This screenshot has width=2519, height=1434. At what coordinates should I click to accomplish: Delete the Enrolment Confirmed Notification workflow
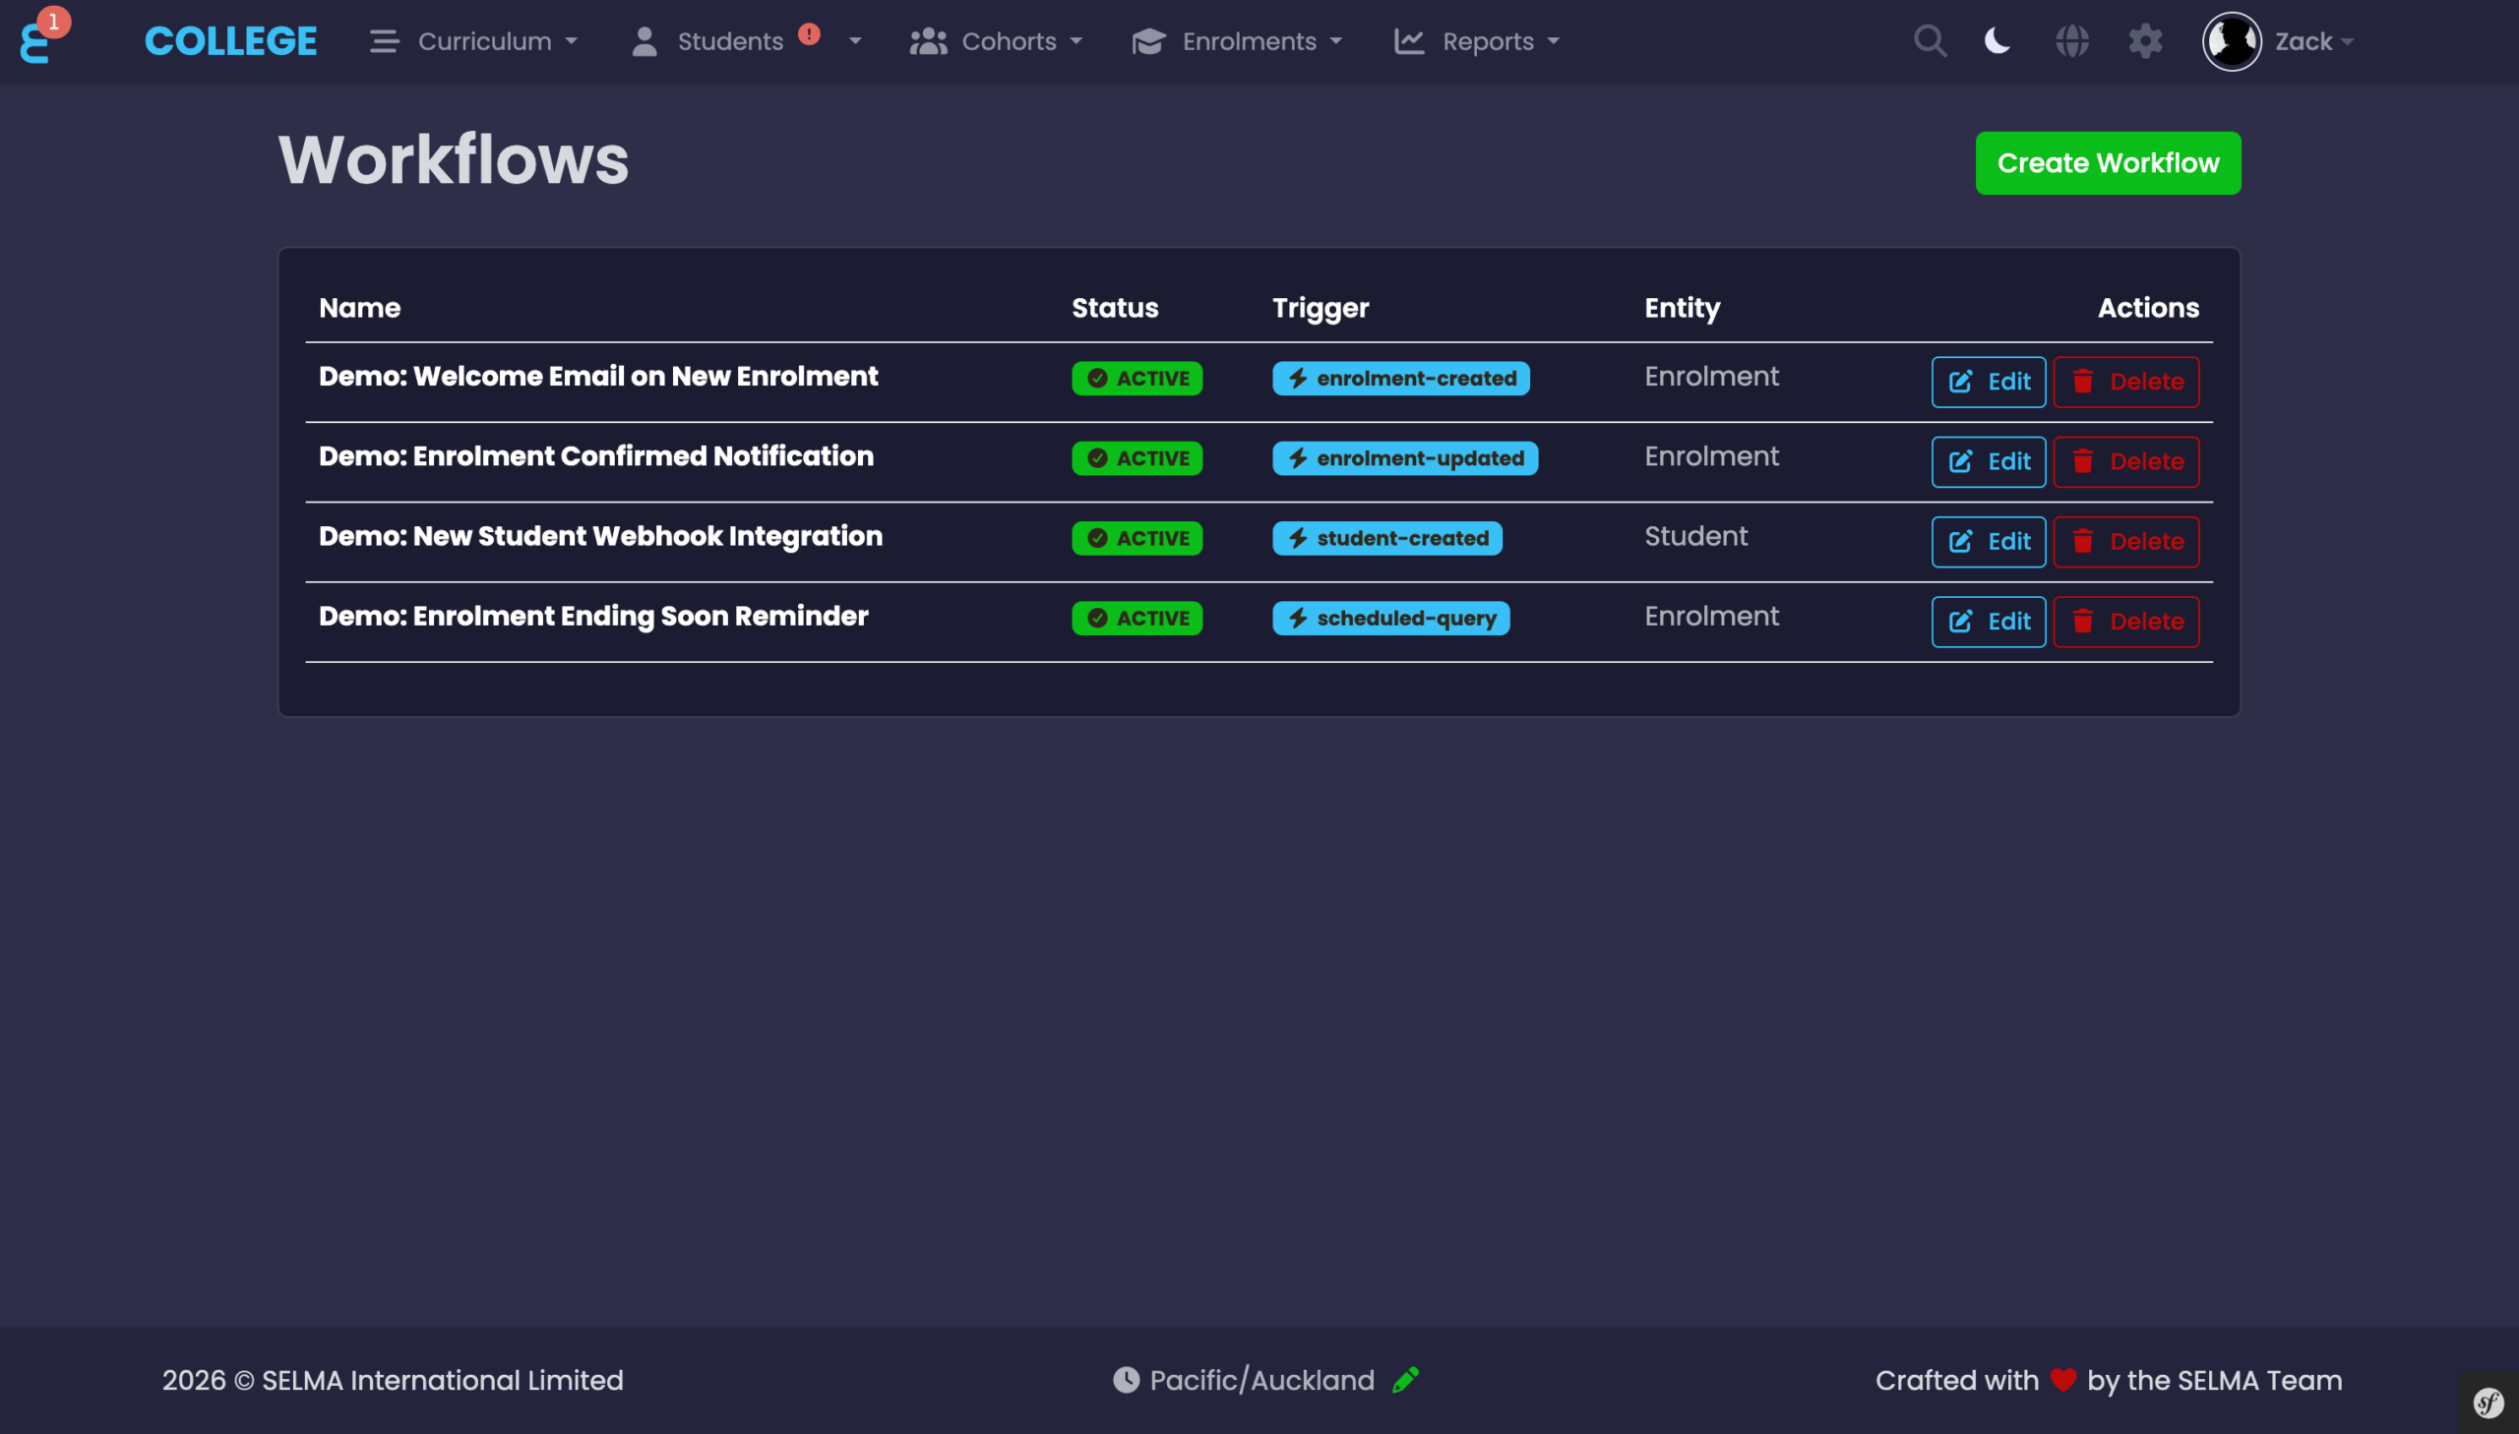pos(2126,461)
